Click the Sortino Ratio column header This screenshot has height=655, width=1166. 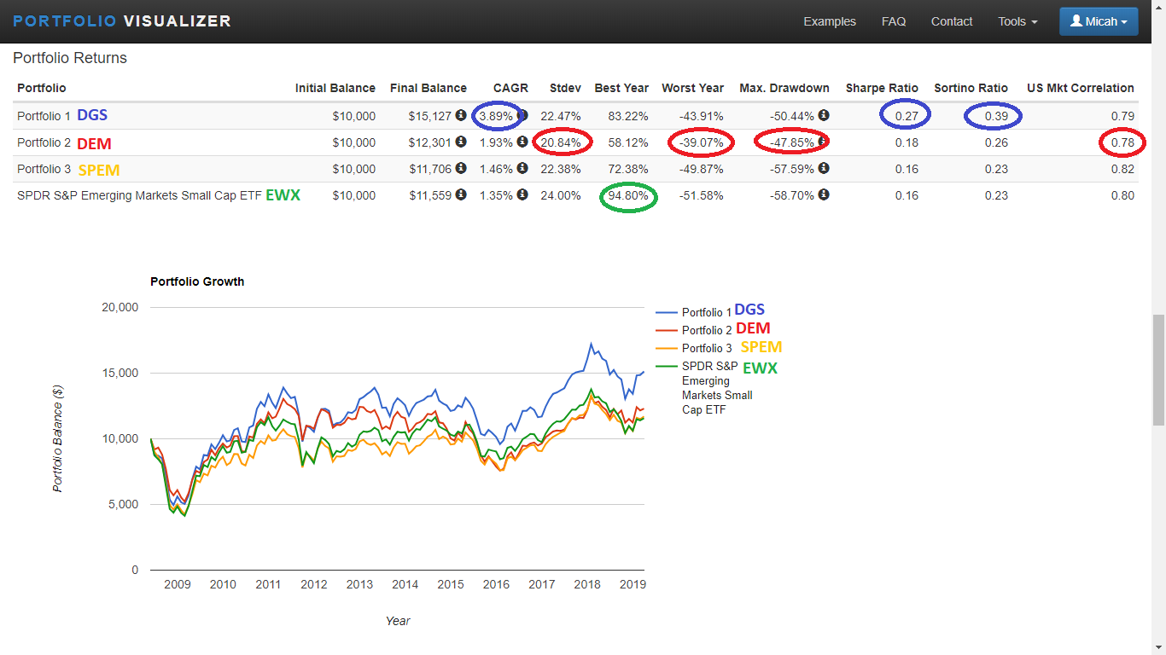971,88
